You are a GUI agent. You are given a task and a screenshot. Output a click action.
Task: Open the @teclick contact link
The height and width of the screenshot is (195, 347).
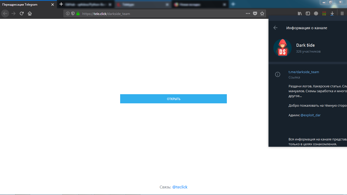[180, 187]
